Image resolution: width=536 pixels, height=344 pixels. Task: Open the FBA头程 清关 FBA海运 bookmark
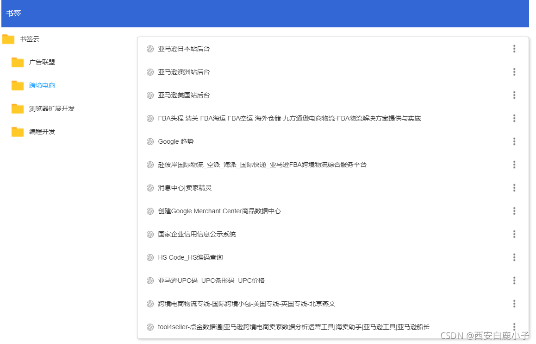[289, 118]
